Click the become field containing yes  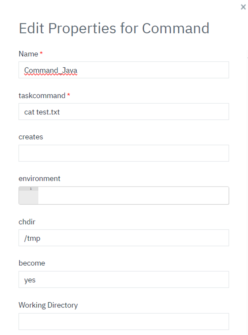click(x=123, y=280)
